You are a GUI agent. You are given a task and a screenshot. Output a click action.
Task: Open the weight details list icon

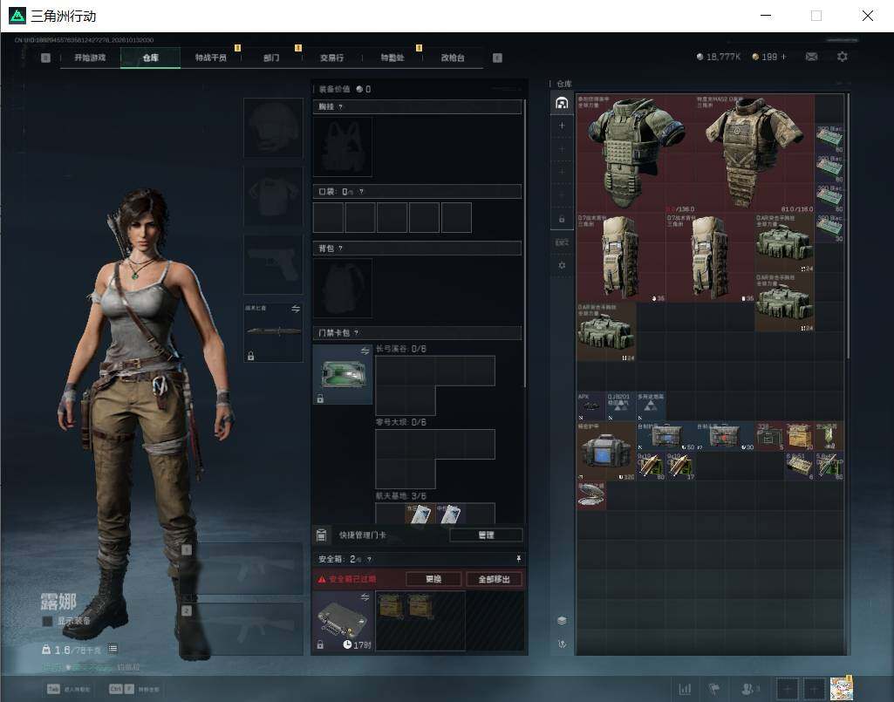coord(113,649)
